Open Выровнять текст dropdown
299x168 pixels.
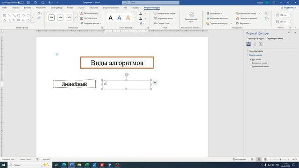click(x=164, y=19)
